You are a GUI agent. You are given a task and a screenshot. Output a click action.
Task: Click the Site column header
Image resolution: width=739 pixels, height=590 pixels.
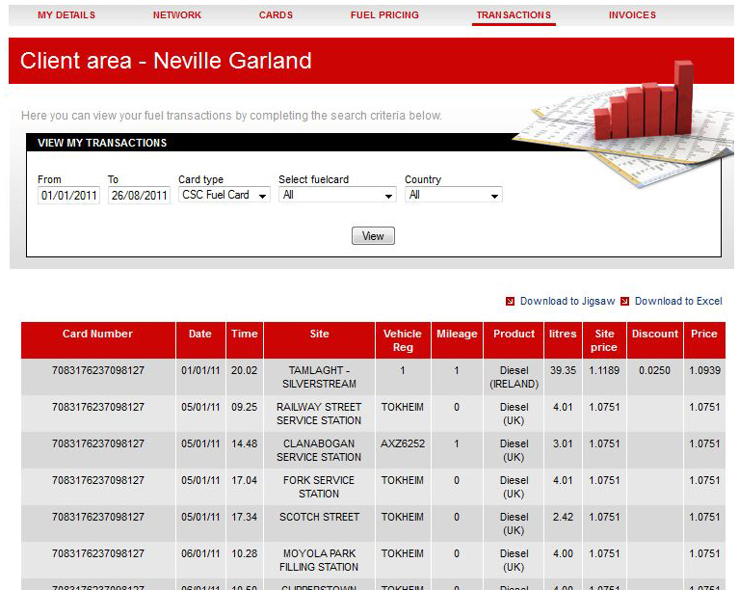pyautogui.click(x=319, y=340)
